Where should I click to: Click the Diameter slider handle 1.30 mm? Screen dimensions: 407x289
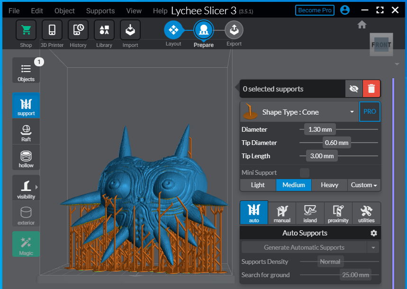(x=320, y=129)
